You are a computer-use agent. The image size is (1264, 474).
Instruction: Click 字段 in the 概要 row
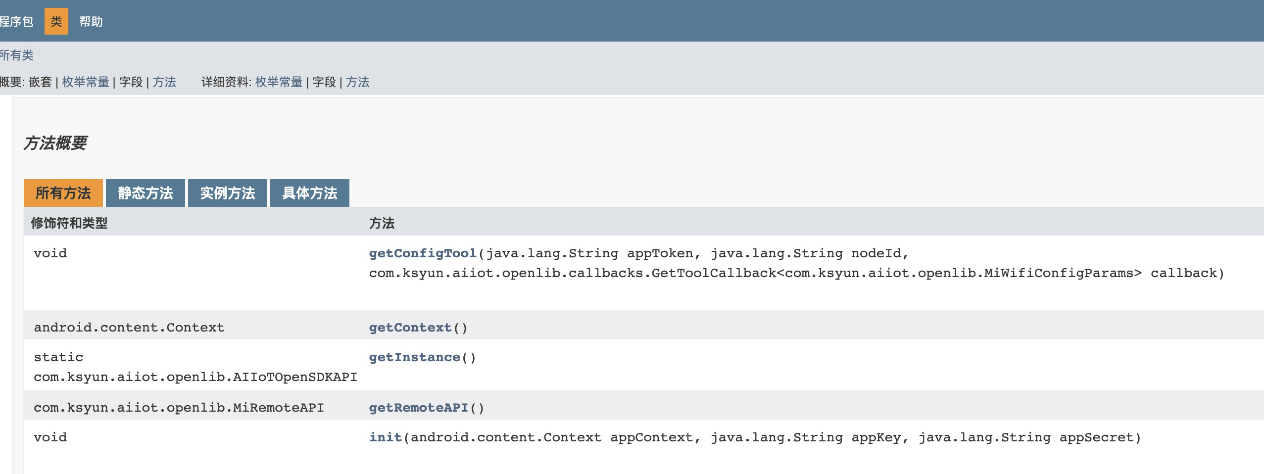[x=131, y=82]
